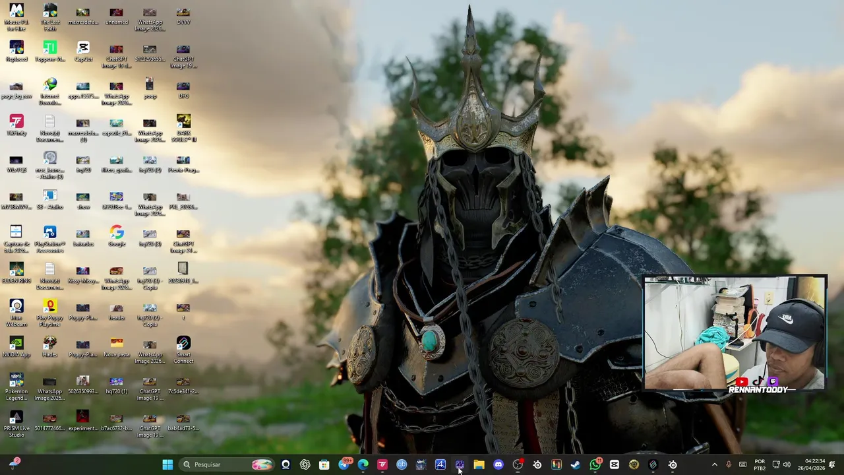Image resolution: width=844 pixels, height=475 pixels.
Task: Select the Google desktop shortcut
Action: coord(117,236)
